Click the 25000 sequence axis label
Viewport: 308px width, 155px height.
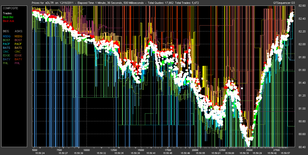250,150
